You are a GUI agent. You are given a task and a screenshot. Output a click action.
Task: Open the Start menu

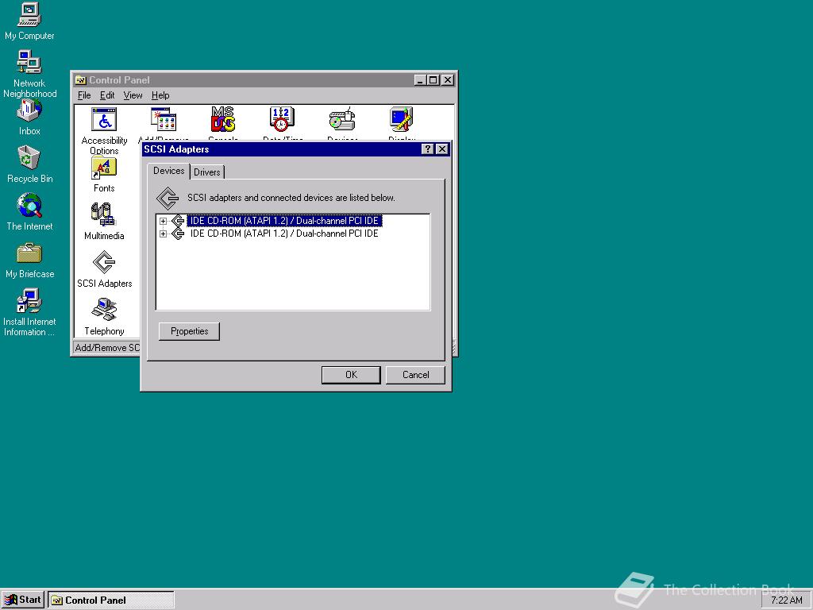tap(23, 600)
